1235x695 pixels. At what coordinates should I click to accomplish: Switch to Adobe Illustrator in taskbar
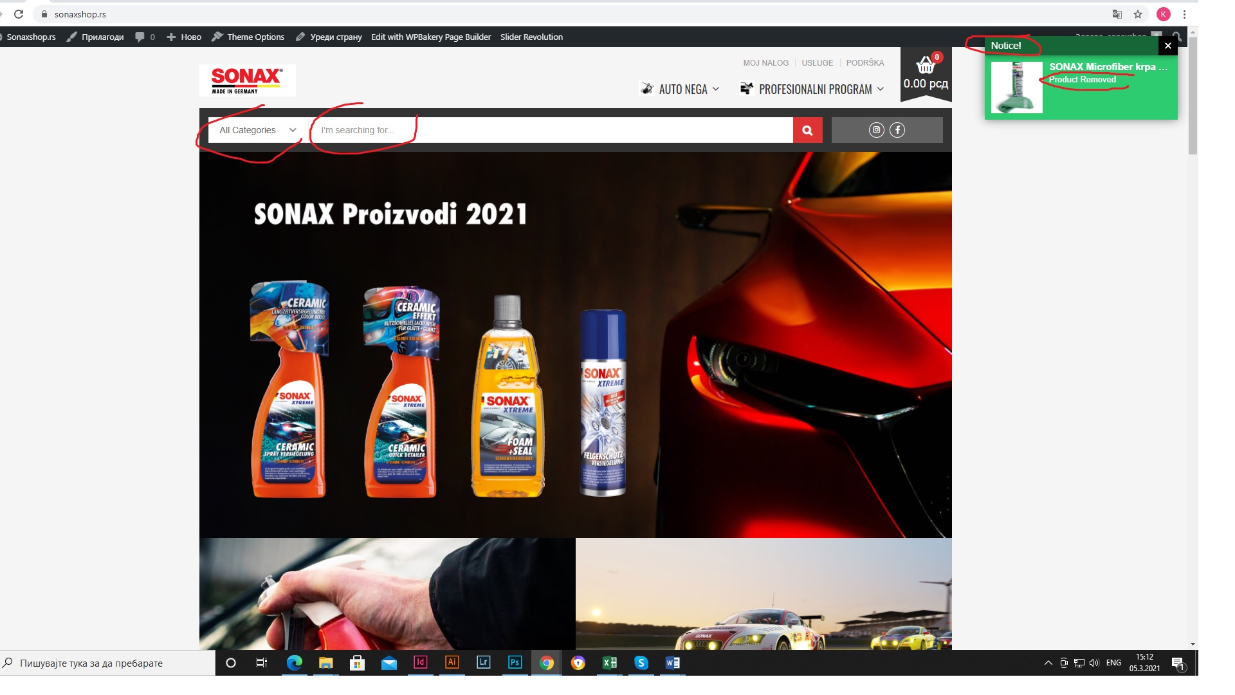[452, 662]
